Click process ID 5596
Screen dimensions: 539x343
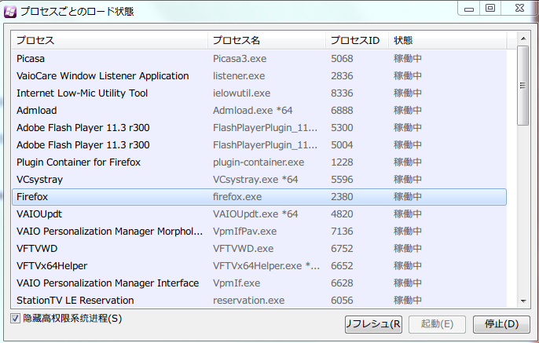point(342,179)
